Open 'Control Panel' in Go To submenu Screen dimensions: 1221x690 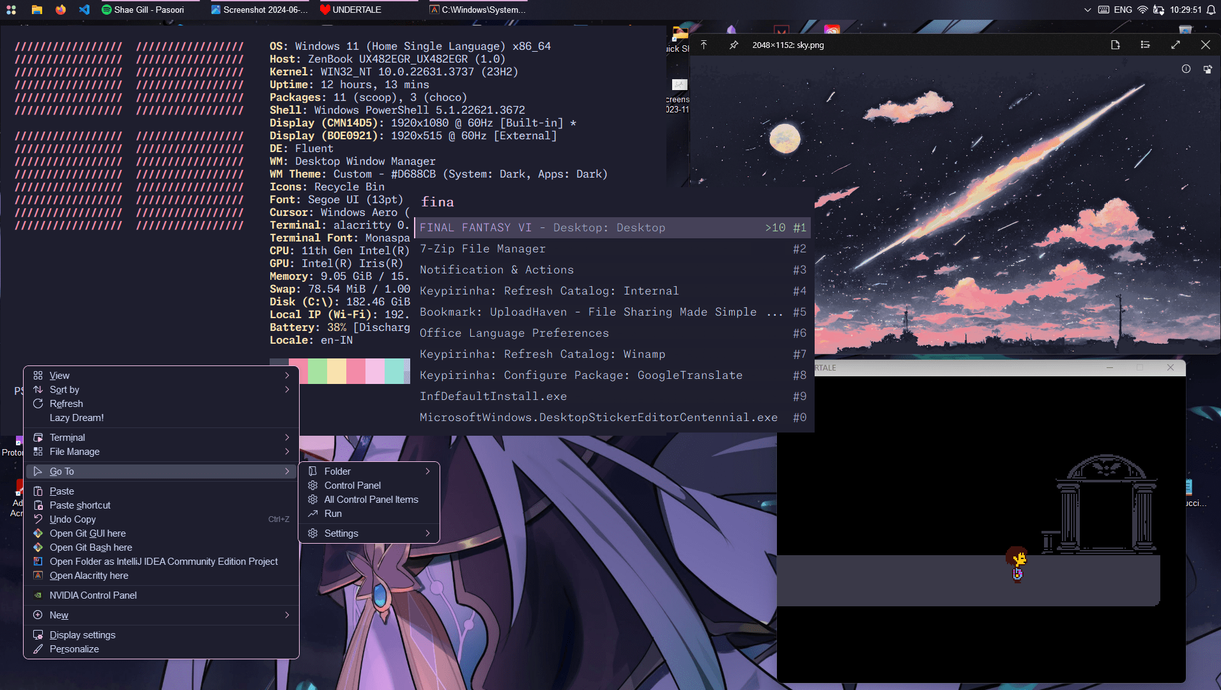(369, 486)
